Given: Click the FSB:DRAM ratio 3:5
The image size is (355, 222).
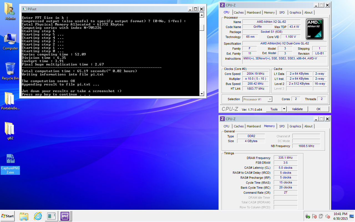Looking at the screenshot, I should pos(285,163).
